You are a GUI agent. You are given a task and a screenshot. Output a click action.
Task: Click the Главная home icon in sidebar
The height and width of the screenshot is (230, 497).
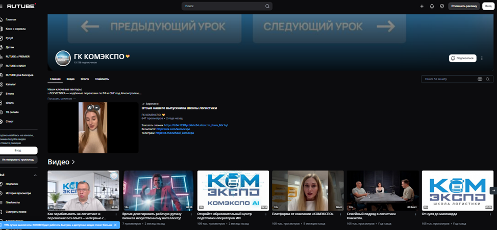[x=1, y=19]
